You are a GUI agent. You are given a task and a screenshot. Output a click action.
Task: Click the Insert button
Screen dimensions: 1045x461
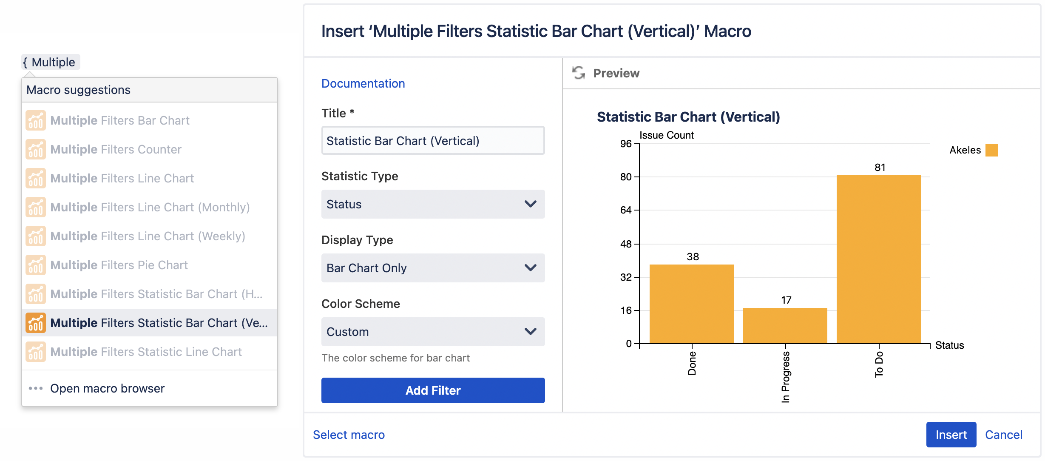click(x=951, y=435)
